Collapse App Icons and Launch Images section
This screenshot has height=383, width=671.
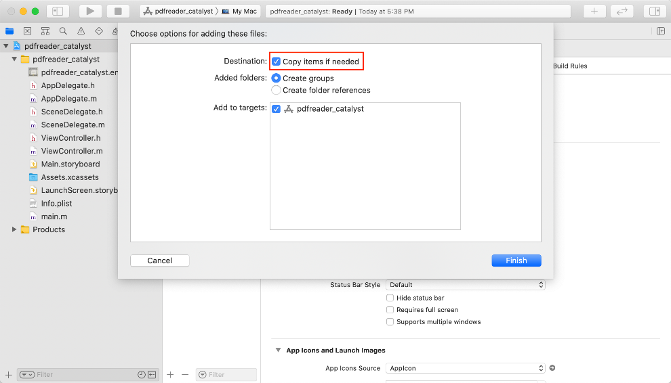coord(278,351)
